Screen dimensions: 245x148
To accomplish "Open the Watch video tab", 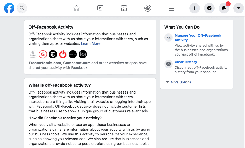I will (x=100, y=8).
